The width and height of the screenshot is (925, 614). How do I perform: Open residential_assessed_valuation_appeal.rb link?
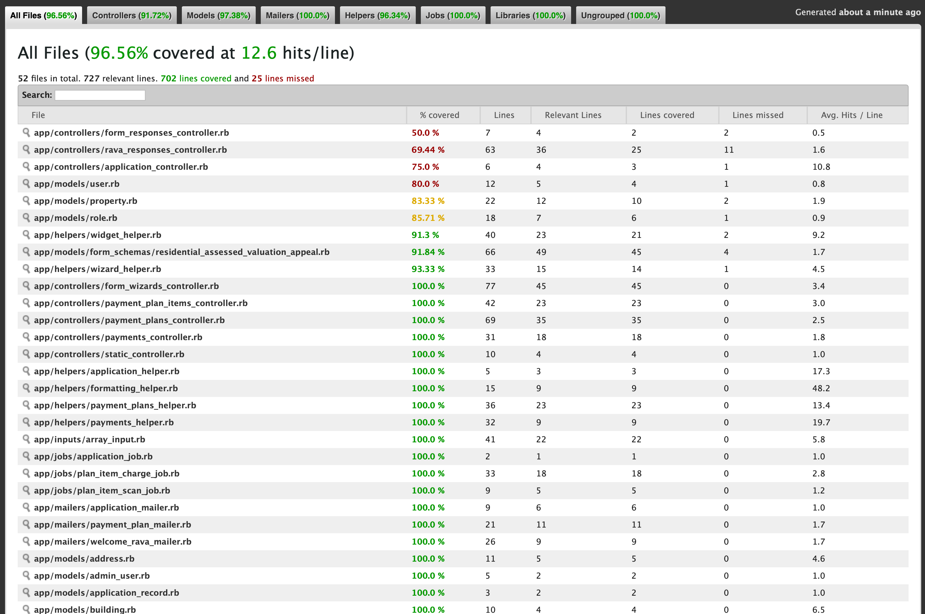[x=182, y=252]
